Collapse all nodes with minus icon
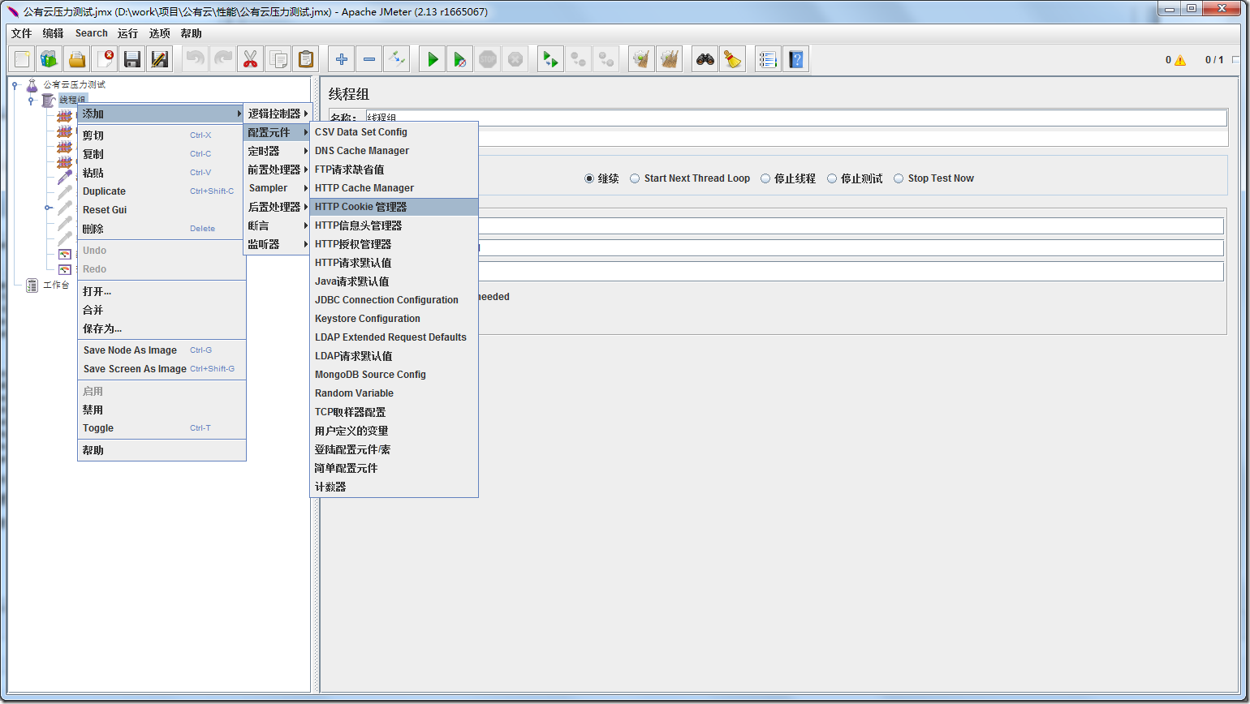The height and width of the screenshot is (704, 1250). coord(369,59)
